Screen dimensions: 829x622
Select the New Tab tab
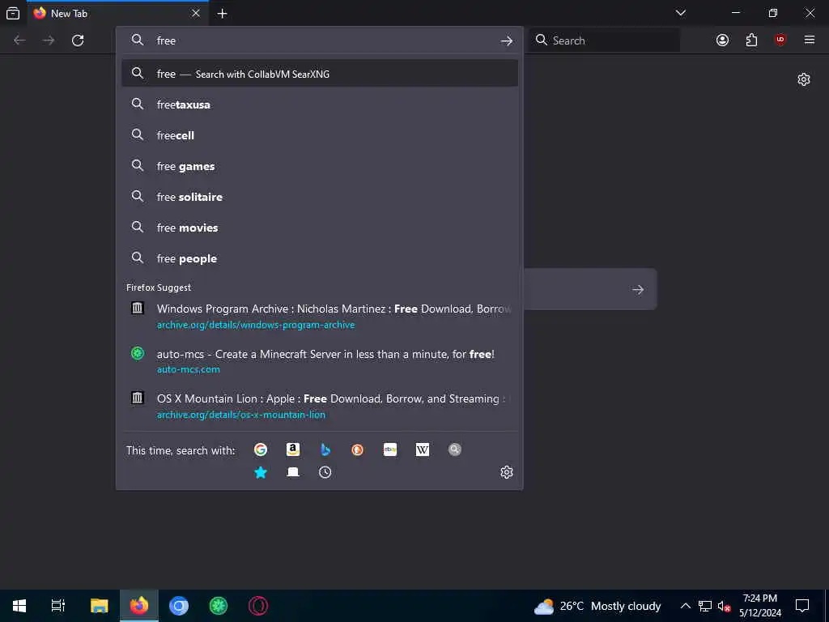(x=117, y=13)
